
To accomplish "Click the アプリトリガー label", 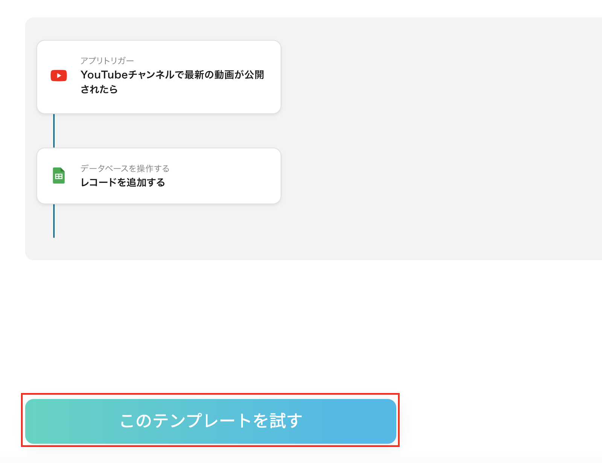I will coord(107,61).
